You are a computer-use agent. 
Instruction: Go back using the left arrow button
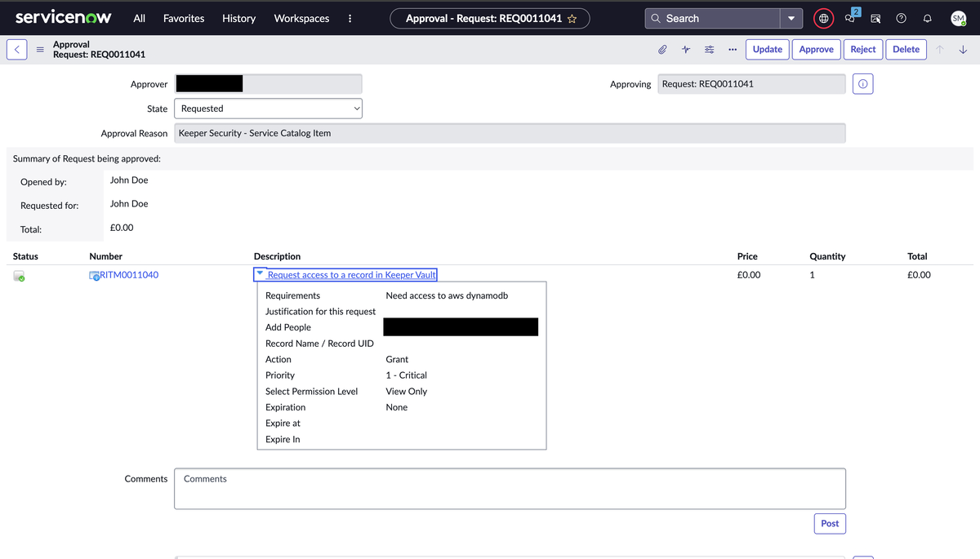click(x=18, y=50)
